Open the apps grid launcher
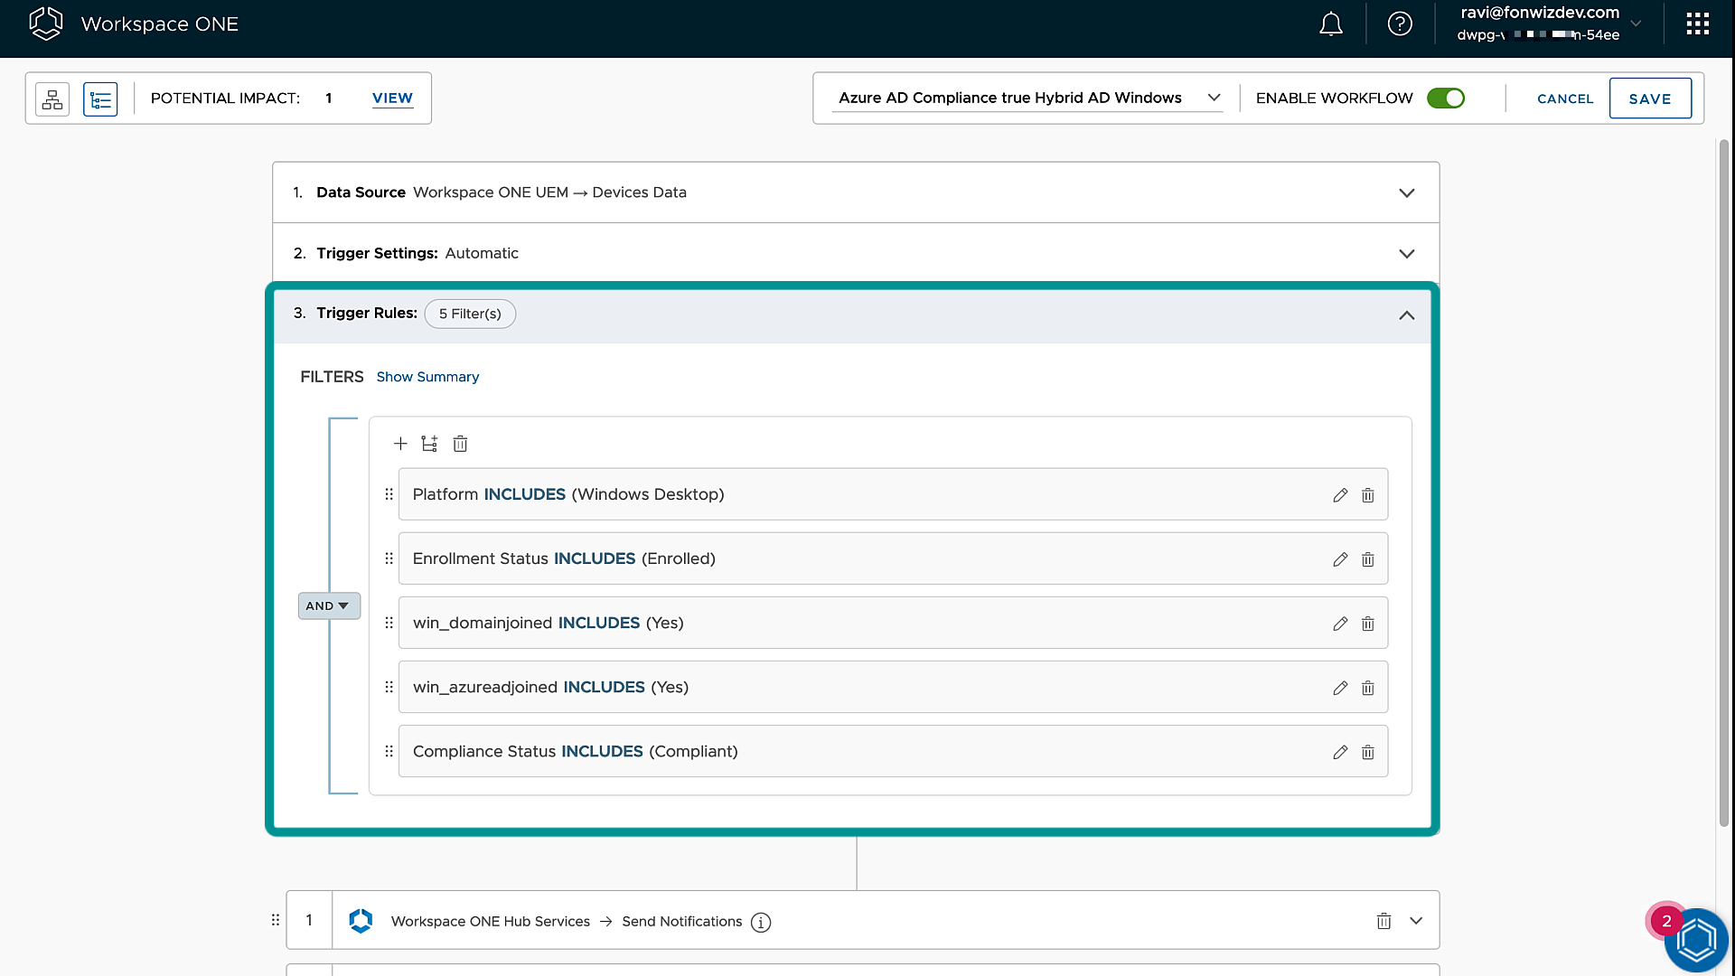This screenshot has width=1735, height=976. 1697,24
